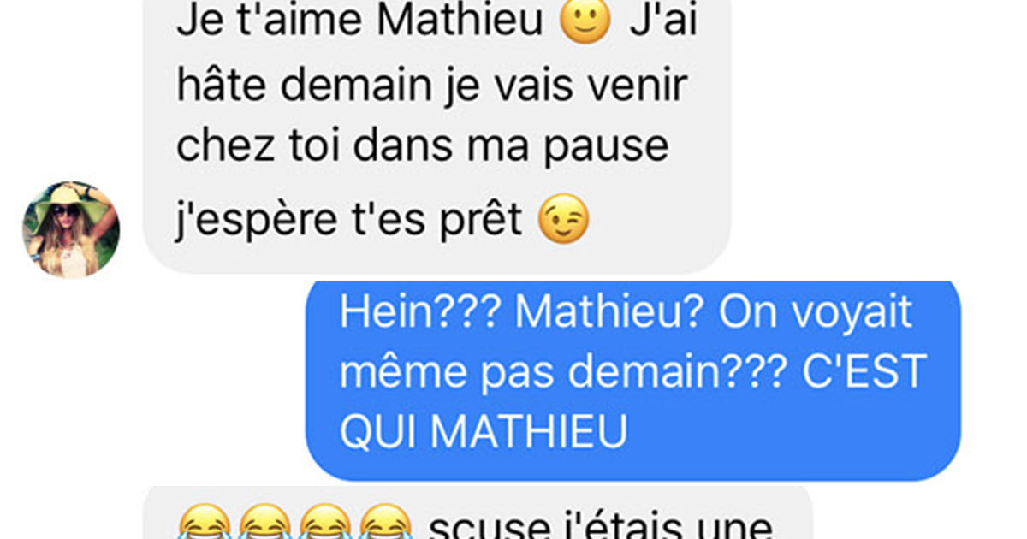Select the third laughing-crying emoji
Viewport: 1027px width, 539px height.
pos(324,522)
